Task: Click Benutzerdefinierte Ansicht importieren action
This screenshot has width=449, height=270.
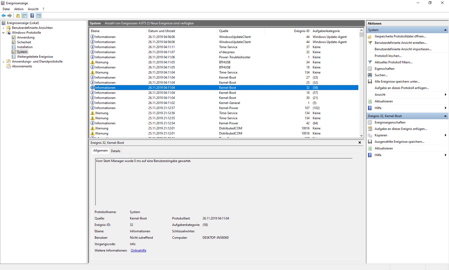Action: tap(403, 49)
